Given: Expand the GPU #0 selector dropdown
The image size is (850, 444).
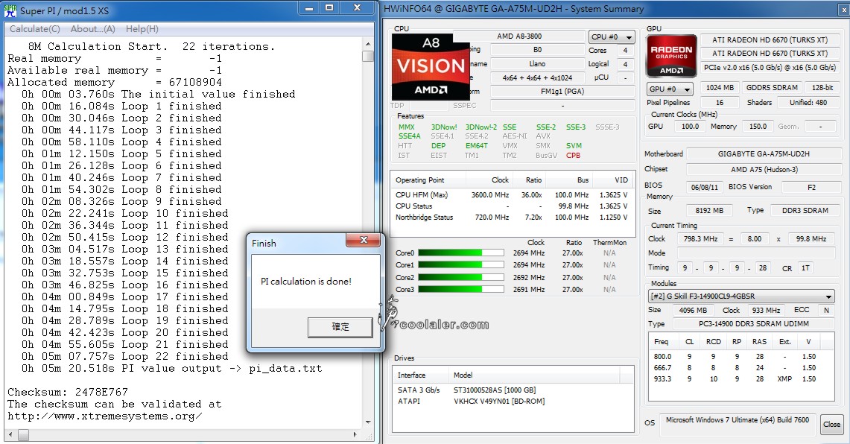Looking at the screenshot, I should coord(670,89).
